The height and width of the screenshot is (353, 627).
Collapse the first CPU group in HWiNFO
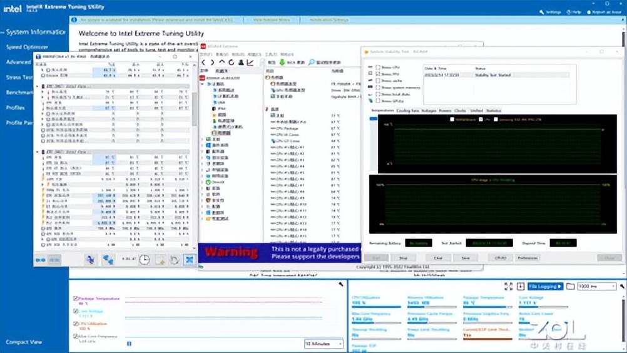[x=38, y=86]
